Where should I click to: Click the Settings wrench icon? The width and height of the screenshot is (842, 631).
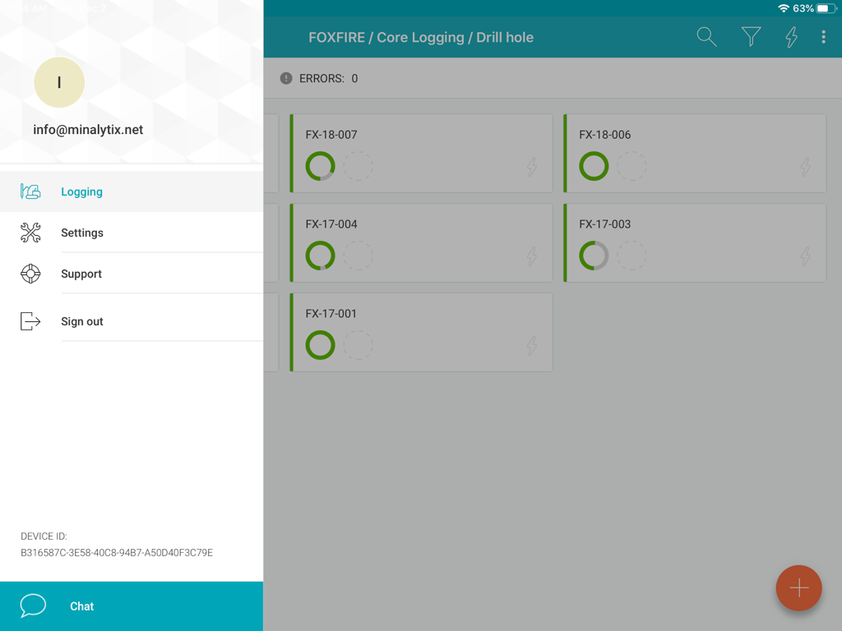click(x=30, y=233)
